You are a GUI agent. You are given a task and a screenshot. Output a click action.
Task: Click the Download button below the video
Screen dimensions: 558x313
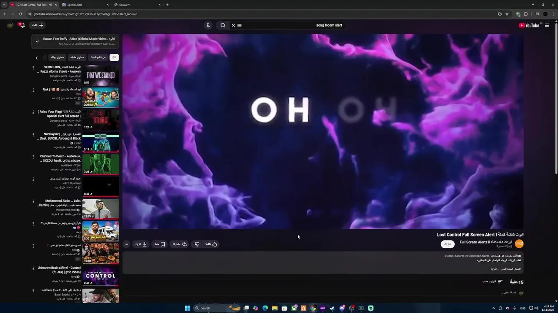point(141,244)
